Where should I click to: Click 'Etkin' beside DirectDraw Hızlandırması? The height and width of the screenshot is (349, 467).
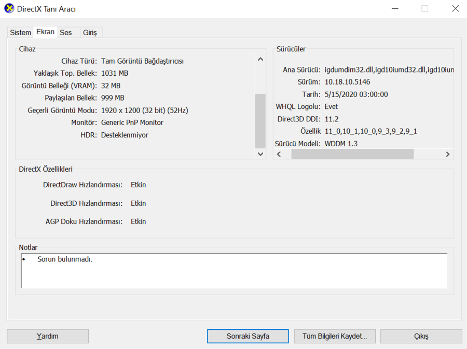click(x=138, y=185)
